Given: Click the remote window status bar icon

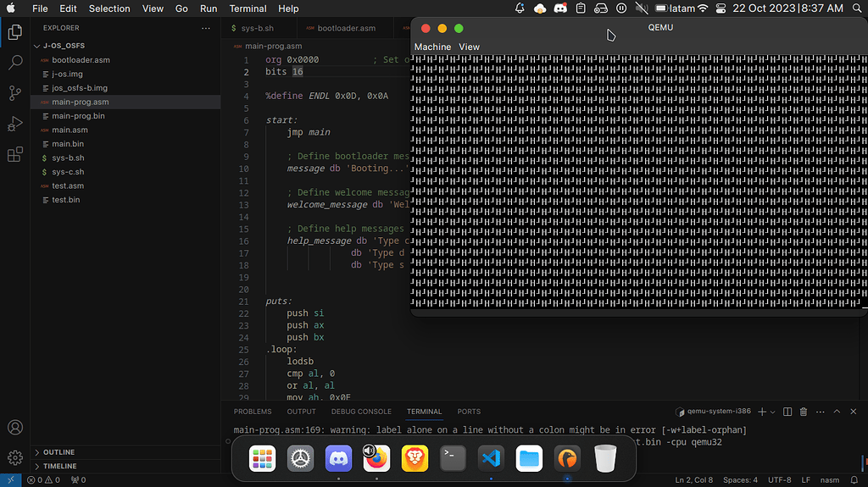Looking at the screenshot, I should tap(10, 480).
